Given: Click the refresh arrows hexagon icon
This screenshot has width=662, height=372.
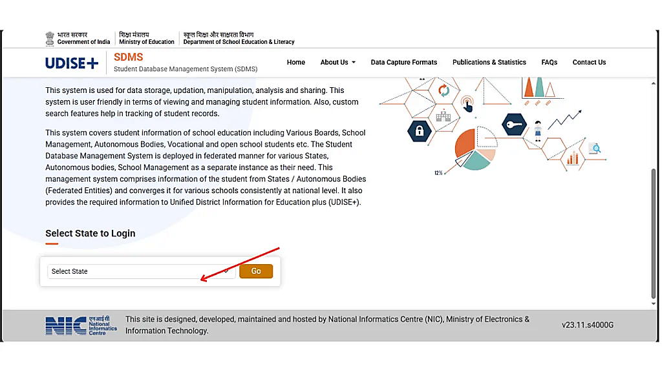Looking at the screenshot, I should pos(443,90).
